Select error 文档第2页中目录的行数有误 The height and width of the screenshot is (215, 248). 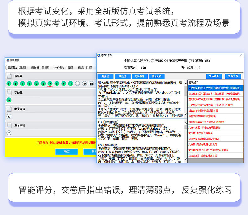215,156
